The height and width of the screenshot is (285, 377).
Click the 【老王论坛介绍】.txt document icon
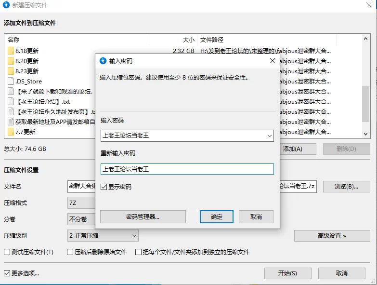pyautogui.click(x=11, y=101)
